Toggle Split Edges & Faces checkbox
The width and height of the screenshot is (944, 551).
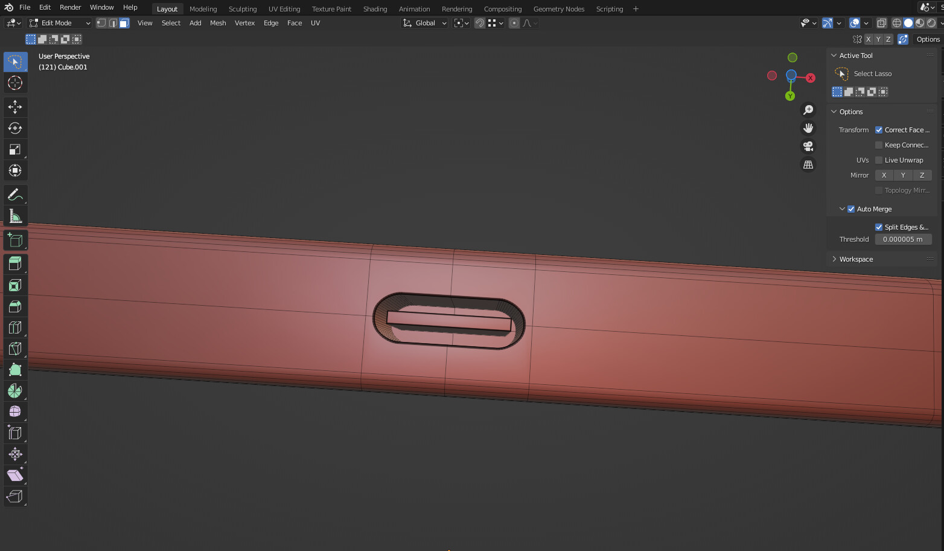pos(879,227)
